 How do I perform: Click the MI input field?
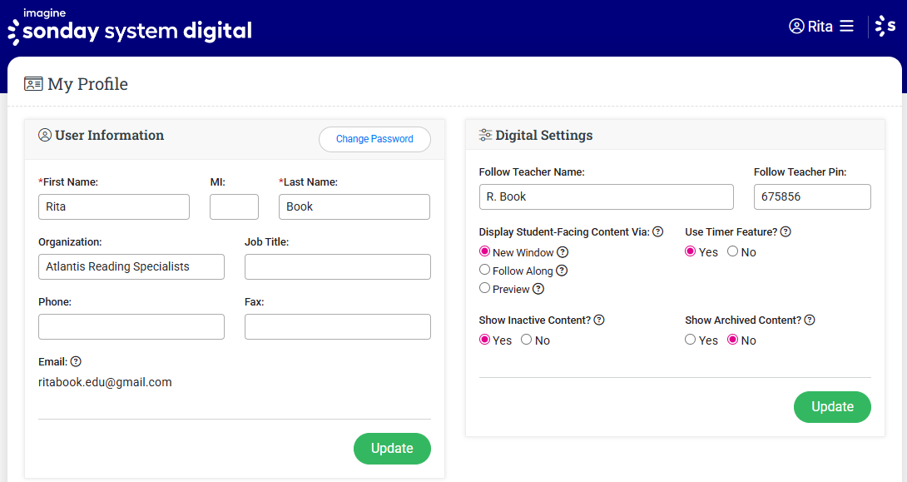(x=235, y=206)
